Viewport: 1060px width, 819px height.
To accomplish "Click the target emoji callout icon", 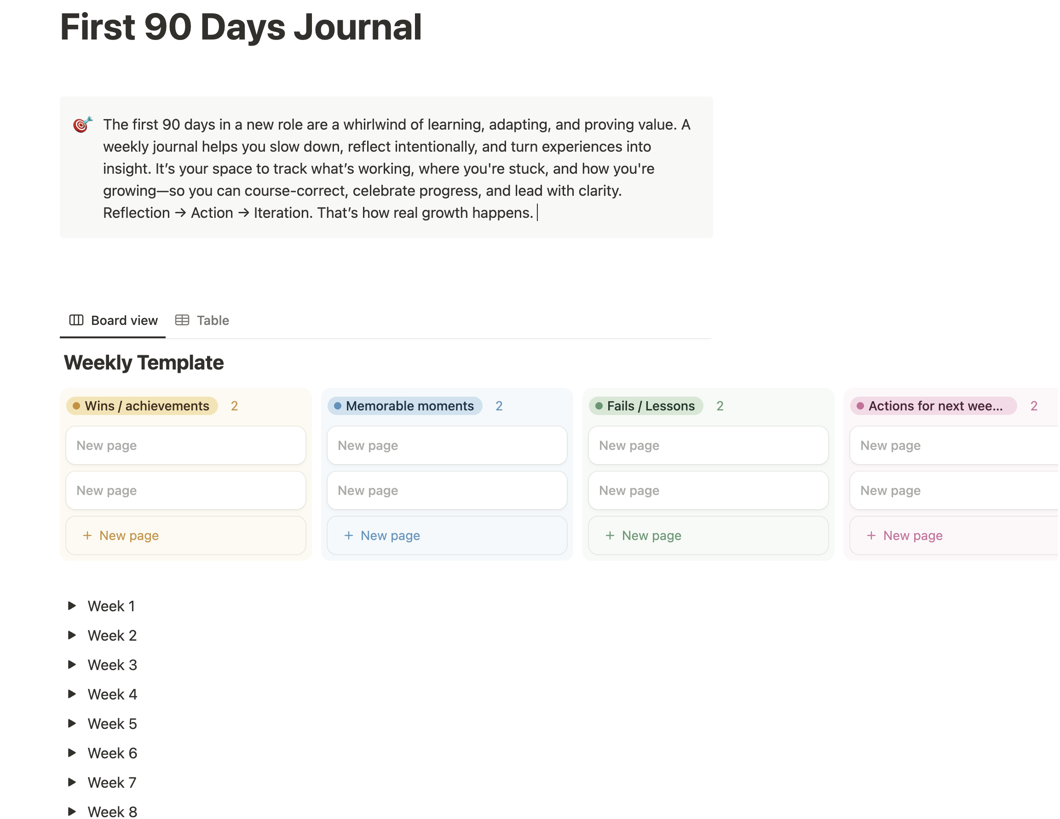I will pos(82,125).
